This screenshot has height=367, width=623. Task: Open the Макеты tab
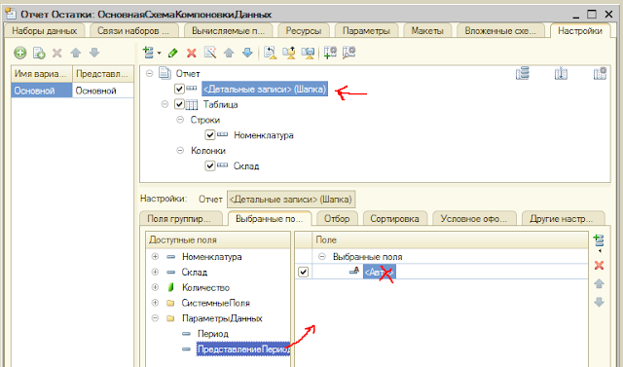tap(427, 30)
